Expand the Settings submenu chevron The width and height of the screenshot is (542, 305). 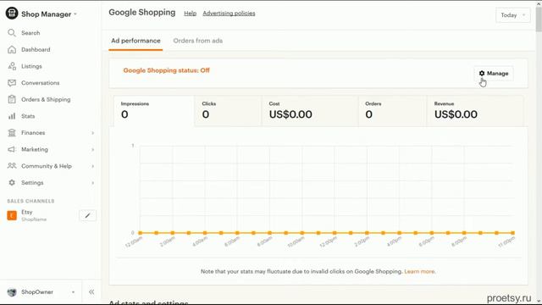[x=92, y=183]
